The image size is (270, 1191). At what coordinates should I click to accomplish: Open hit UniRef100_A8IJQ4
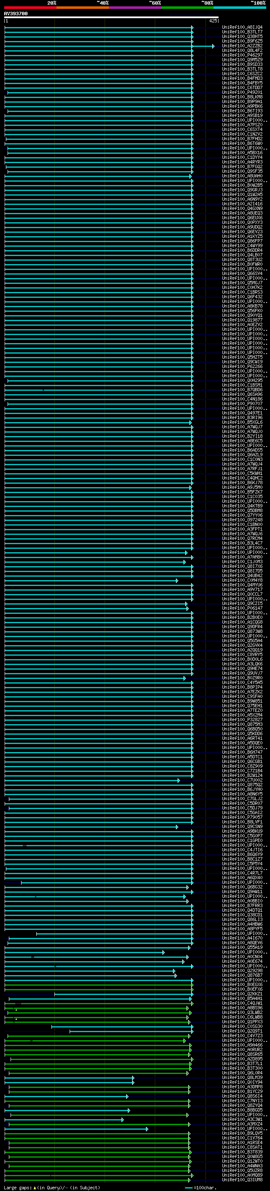pos(242,27)
